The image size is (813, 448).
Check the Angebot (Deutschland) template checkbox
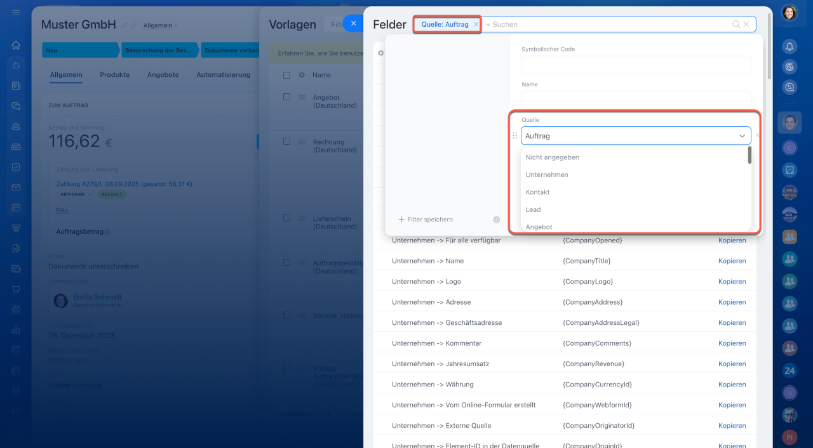[x=286, y=97]
